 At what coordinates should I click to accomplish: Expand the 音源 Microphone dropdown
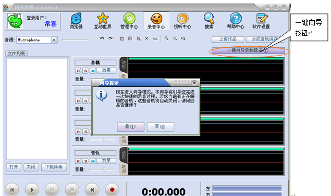point(54,40)
